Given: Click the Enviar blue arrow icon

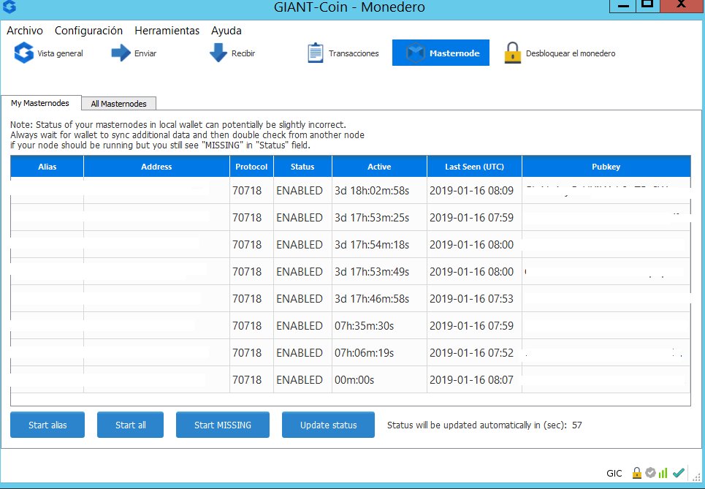Looking at the screenshot, I should coord(121,53).
